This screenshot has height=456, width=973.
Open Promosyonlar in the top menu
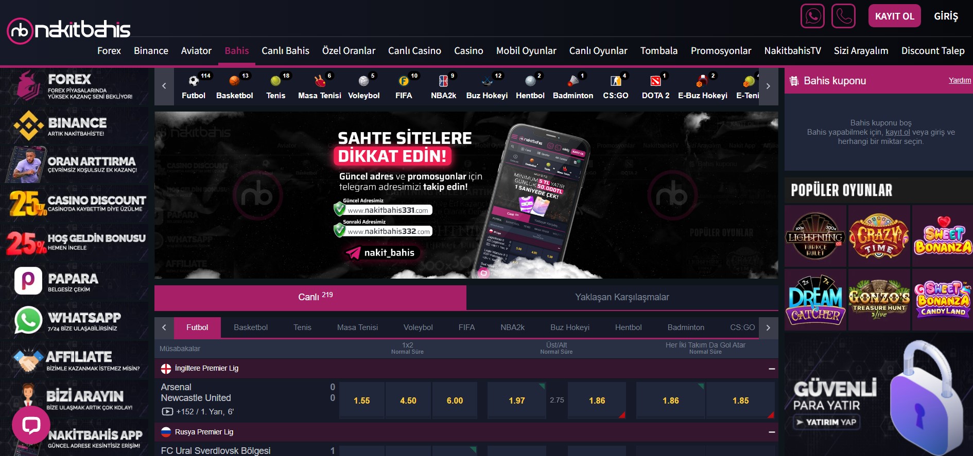[x=721, y=51]
